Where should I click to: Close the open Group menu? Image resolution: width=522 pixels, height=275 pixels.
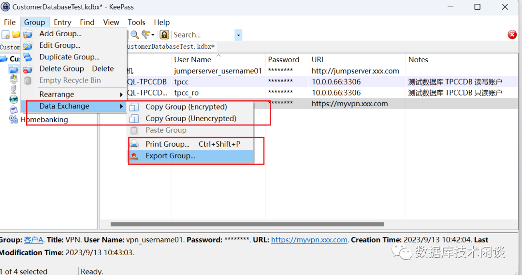pyautogui.click(x=35, y=22)
